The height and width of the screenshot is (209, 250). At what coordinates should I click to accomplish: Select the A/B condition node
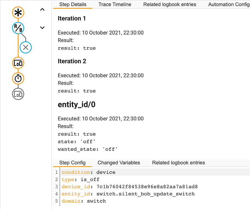[x=18, y=28]
